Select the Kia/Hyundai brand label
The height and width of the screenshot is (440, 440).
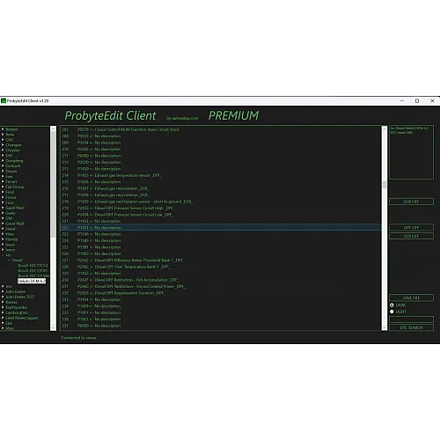click(16, 307)
